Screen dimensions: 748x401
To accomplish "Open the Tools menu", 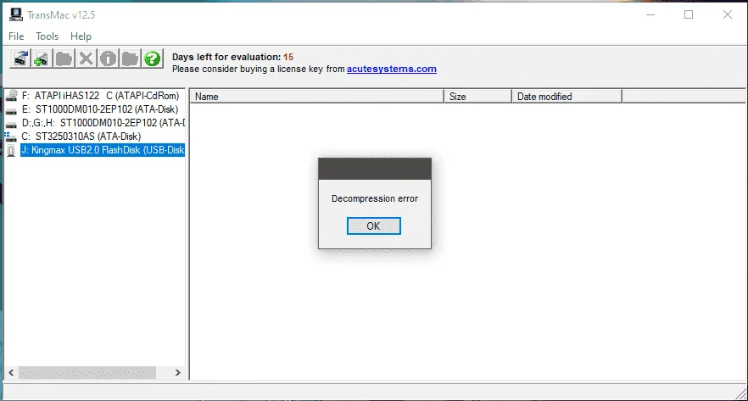I will pyautogui.click(x=47, y=36).
